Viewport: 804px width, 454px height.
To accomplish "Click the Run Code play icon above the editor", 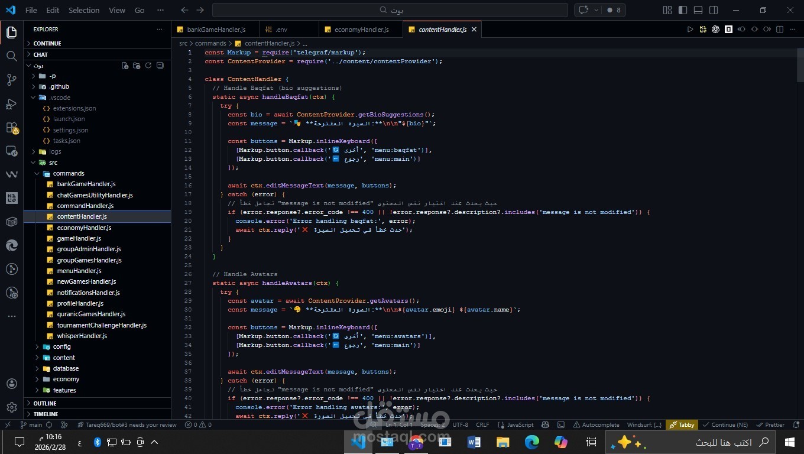I will coord(689,28).
